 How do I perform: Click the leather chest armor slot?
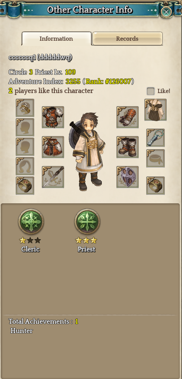pyautogui.click(x=53, y=117)
